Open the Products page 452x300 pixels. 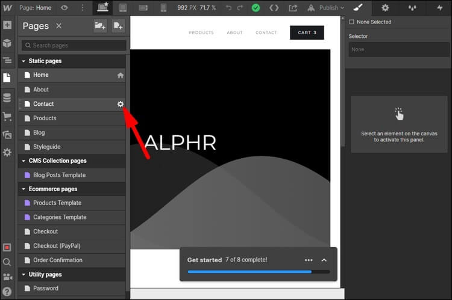[x=72, y=118]
